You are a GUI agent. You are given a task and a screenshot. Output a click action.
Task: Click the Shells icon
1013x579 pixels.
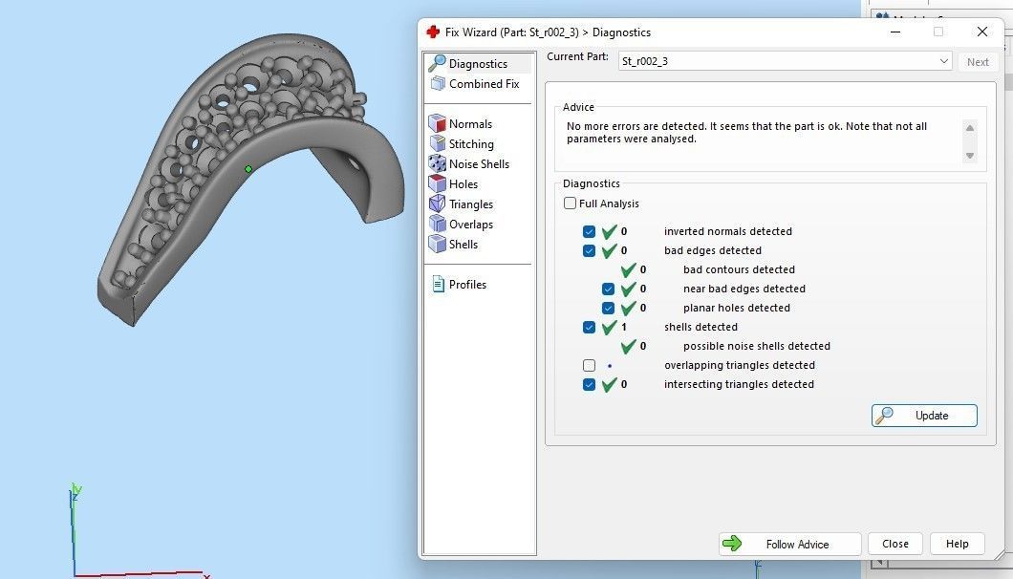point(438,244)
